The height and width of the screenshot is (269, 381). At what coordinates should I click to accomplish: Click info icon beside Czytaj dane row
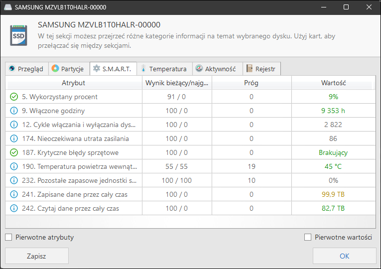[13, 208]
